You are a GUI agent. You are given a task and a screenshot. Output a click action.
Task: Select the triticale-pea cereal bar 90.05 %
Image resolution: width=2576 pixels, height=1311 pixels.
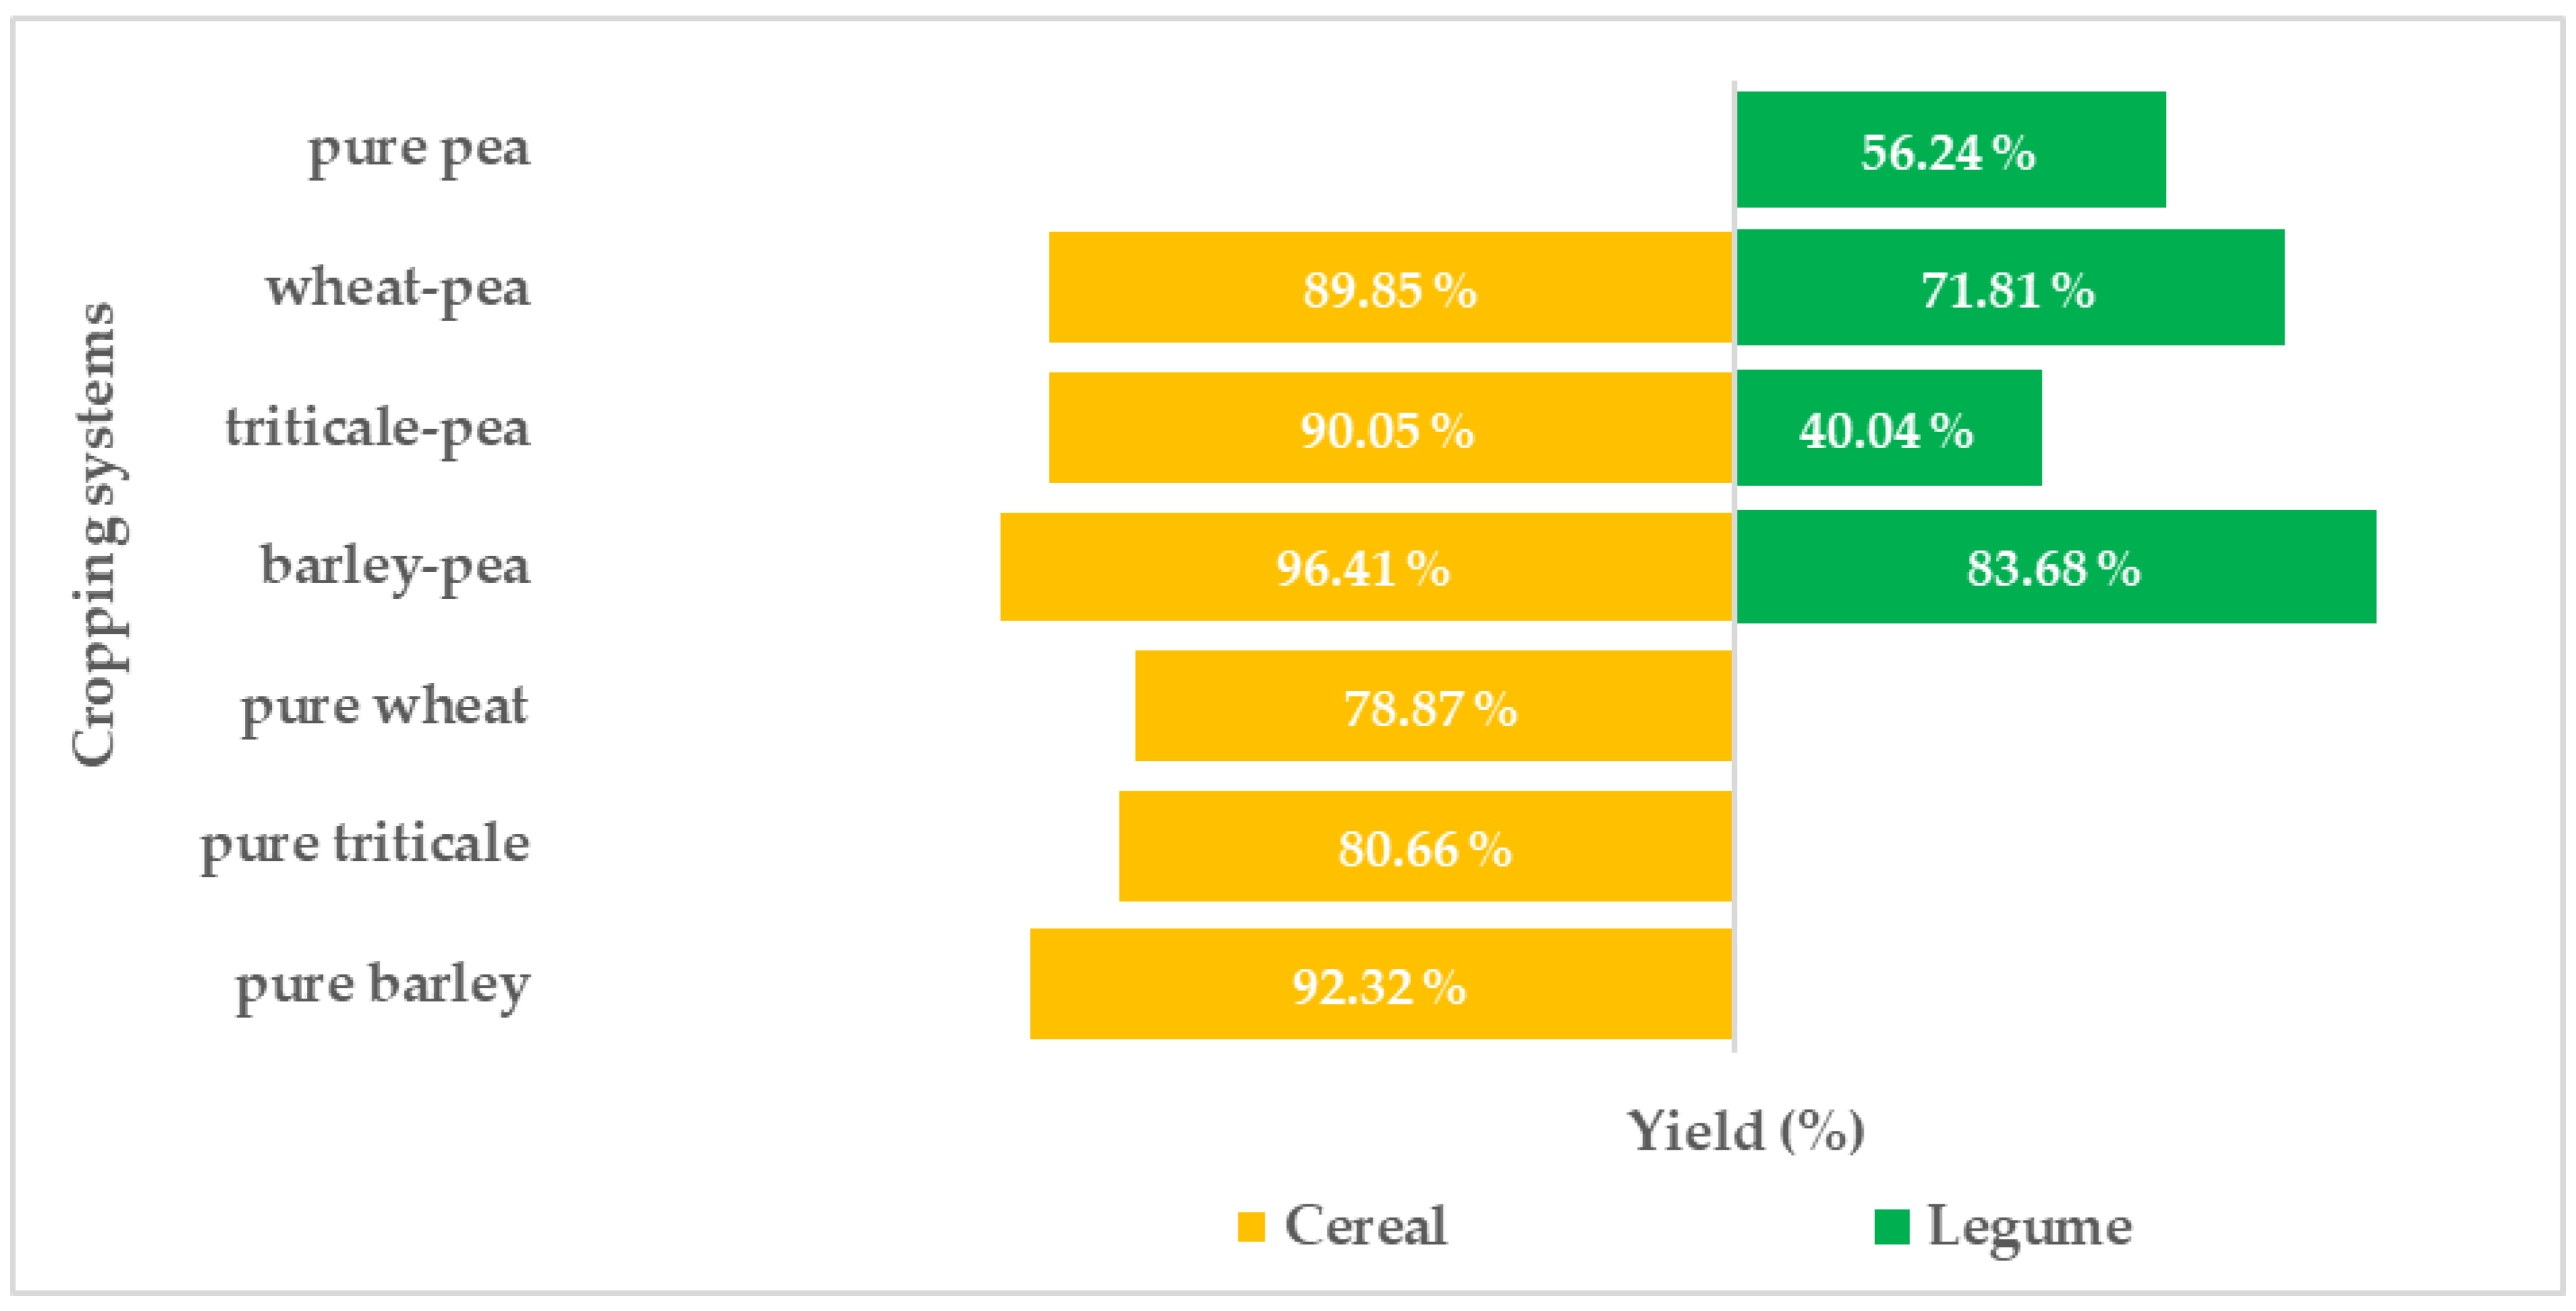coord(1390,428)
